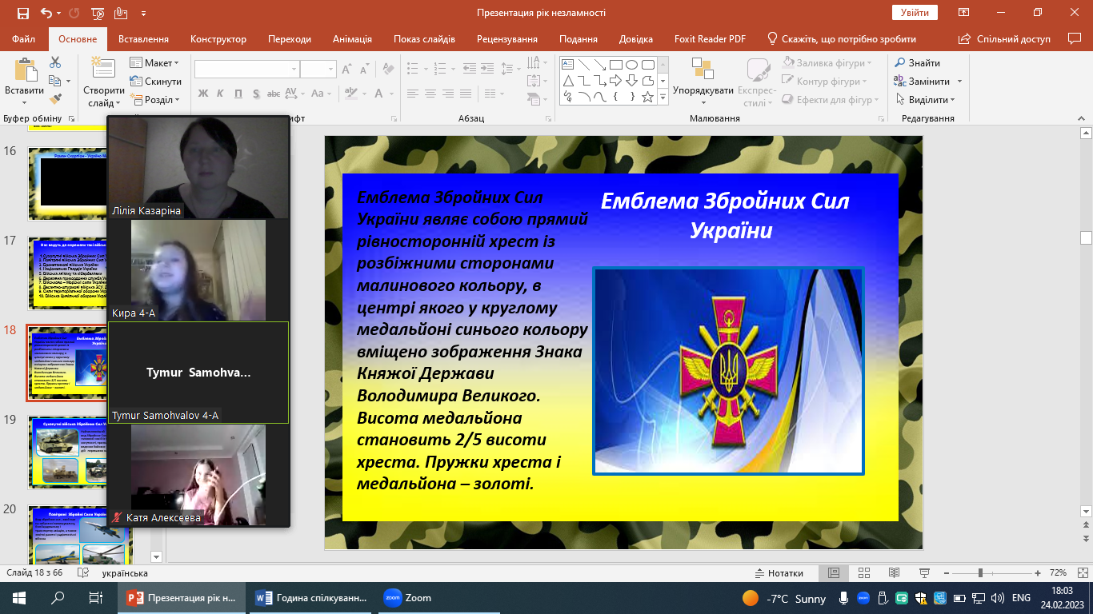Toggle underline П formatting

pyautogui.click(x=238, y=94)
